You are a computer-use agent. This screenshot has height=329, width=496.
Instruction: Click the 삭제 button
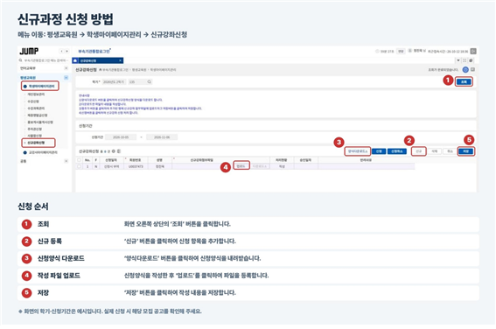(435, 151)
